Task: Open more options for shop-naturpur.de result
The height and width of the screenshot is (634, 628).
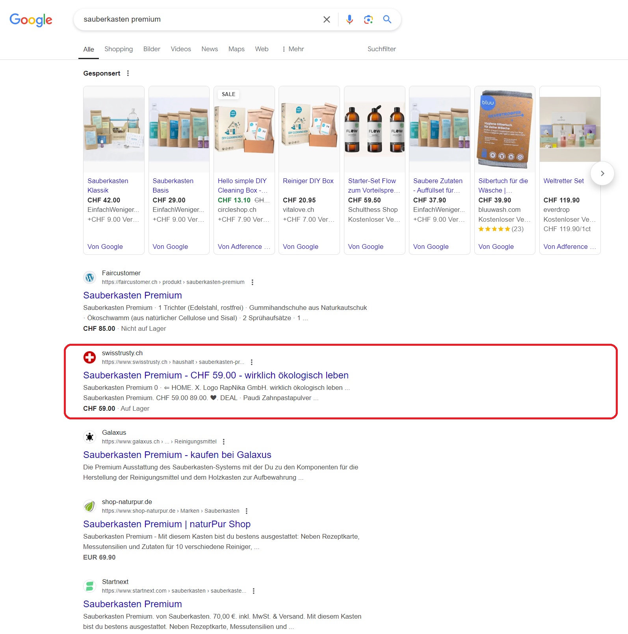Action: 246,511
